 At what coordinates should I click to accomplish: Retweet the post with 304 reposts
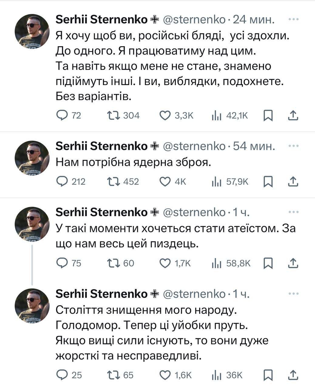click(x=114, y=115)
